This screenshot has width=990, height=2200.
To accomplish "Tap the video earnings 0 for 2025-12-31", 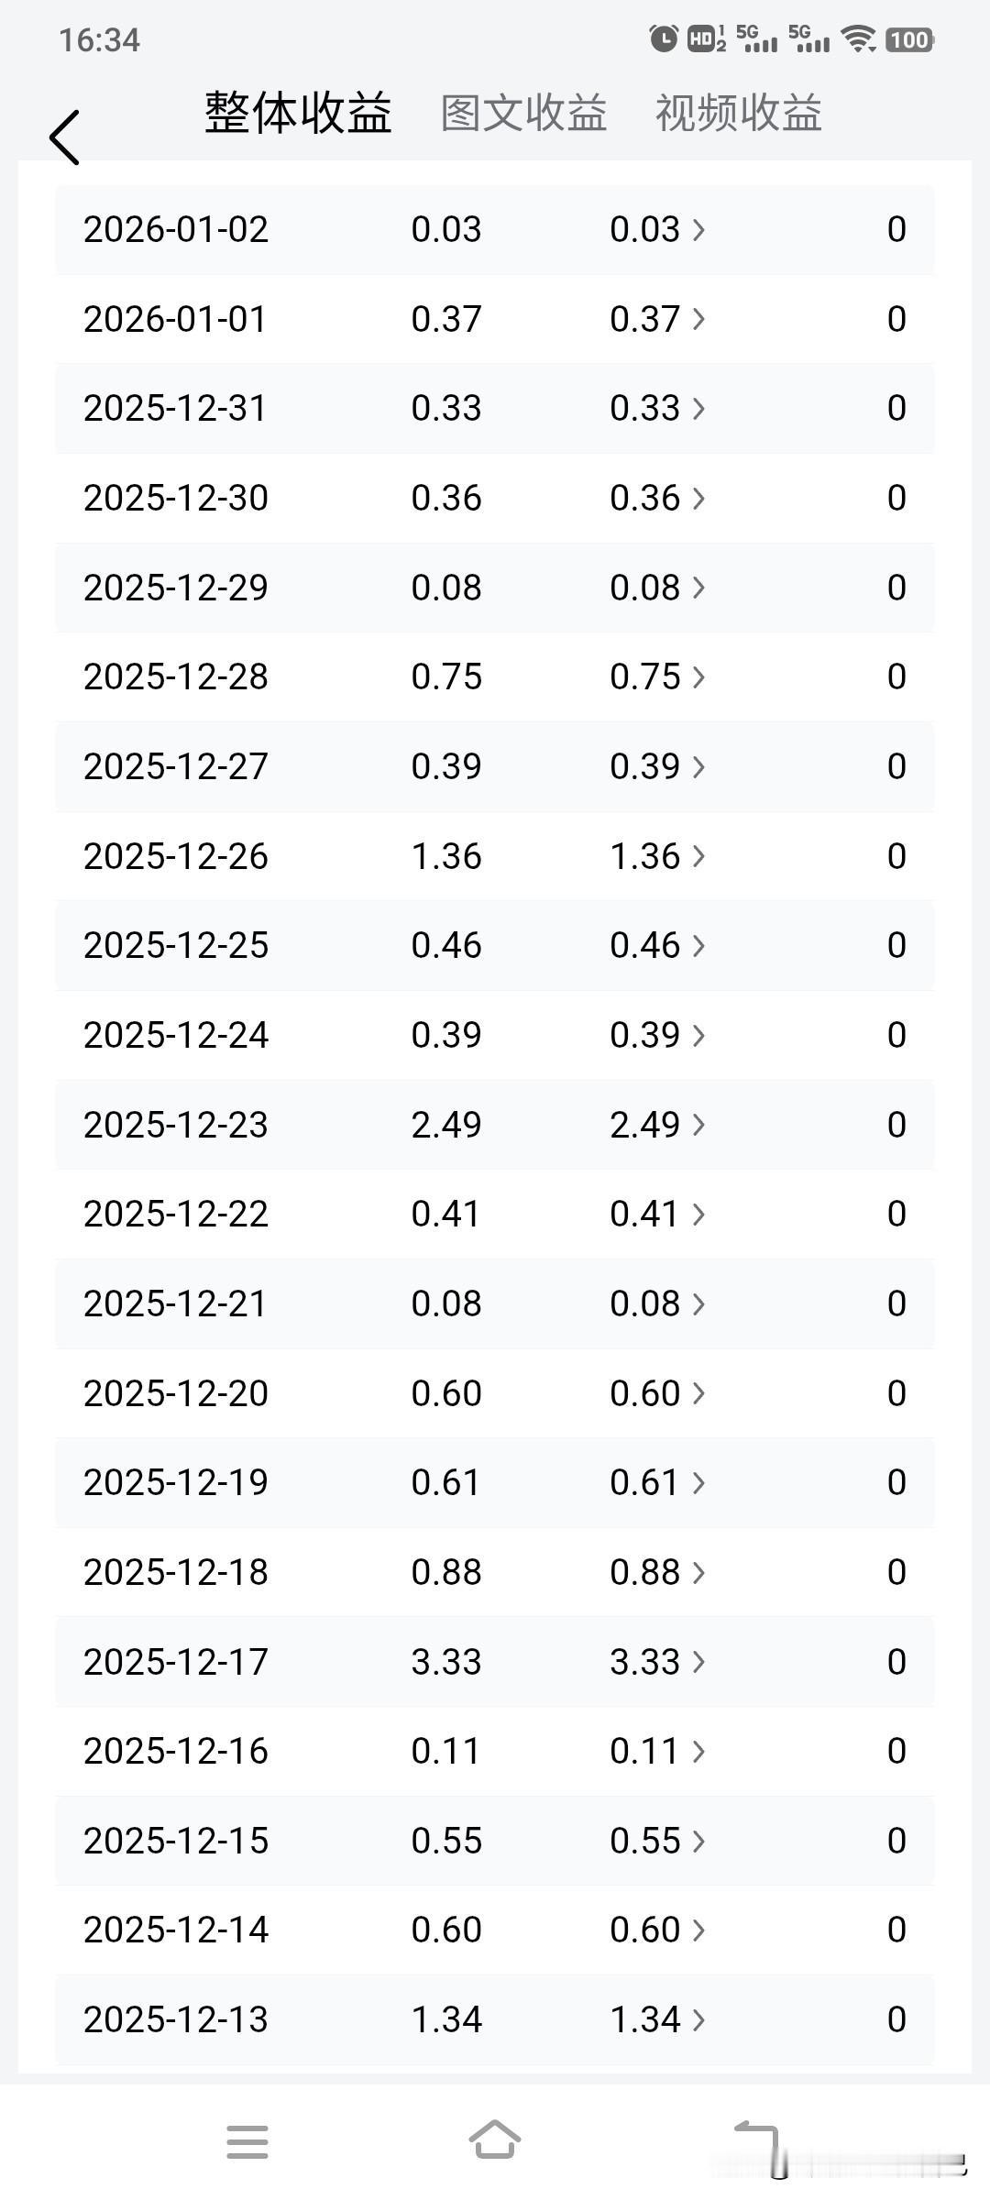I will (x=896, y=408).
